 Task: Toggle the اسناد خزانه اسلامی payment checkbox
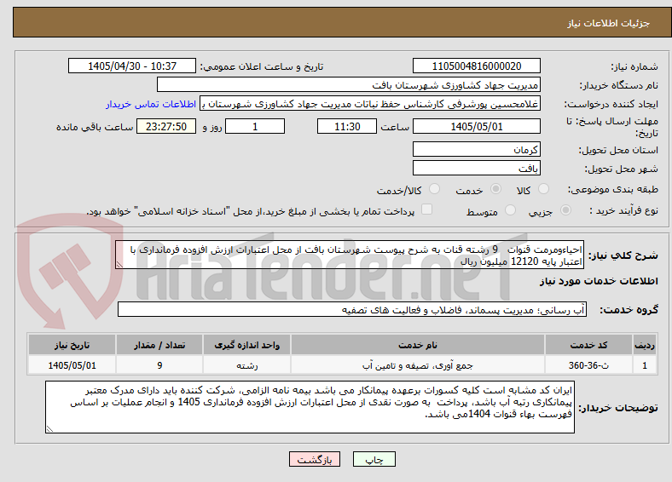[x=427, y=209]
